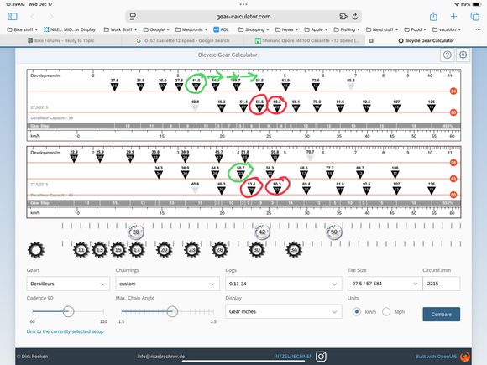The height and width of the screenshot is (365, 487).
Task: Tap the Safari share icon
Action: coord(433,17)
